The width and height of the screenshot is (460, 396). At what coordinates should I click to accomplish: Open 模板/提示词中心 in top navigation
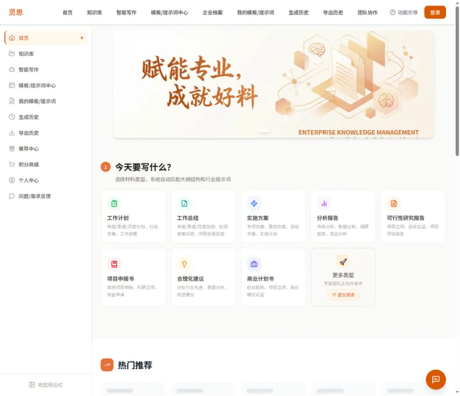(x=169, y=13)
